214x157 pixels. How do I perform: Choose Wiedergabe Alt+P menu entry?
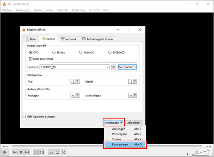[125, 134]
